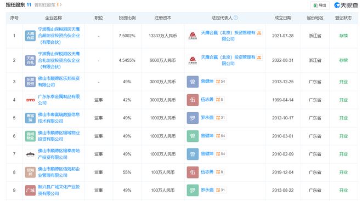Switch to 曾担任股东 1 tab
The image size is (362, 201).
[x=48, y=5]
